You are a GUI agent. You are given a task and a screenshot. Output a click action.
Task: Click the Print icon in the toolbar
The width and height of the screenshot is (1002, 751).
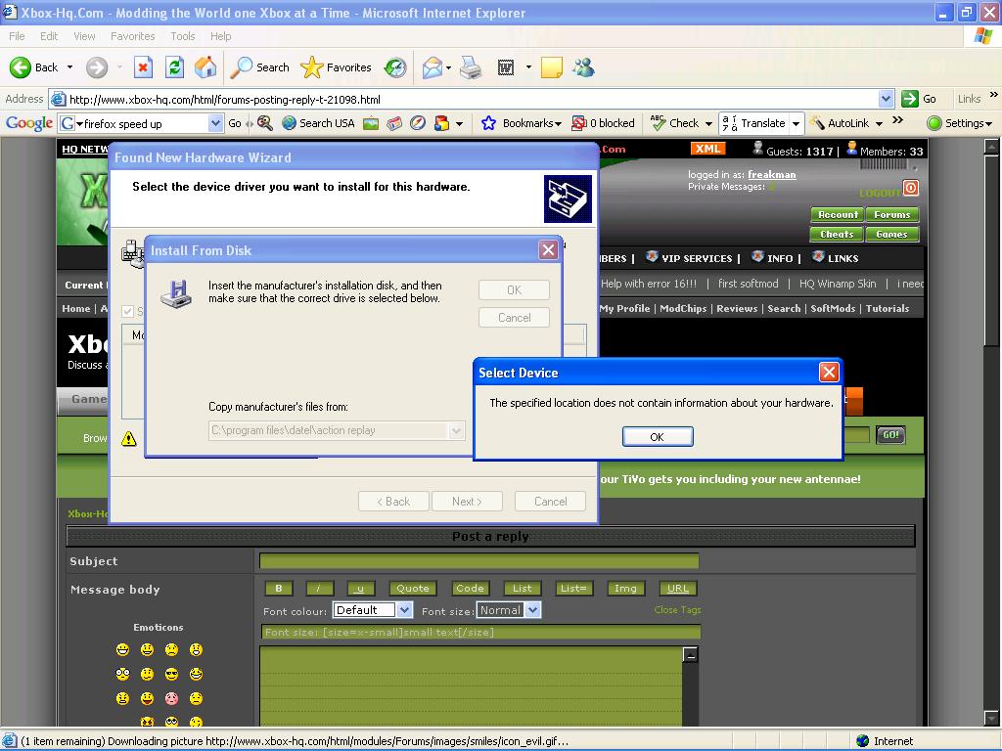[471, 67]
